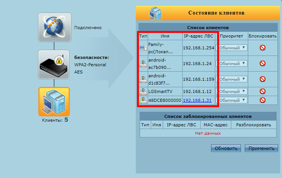Open priority dropdown for android-ac7b090

tap(232, 63)
